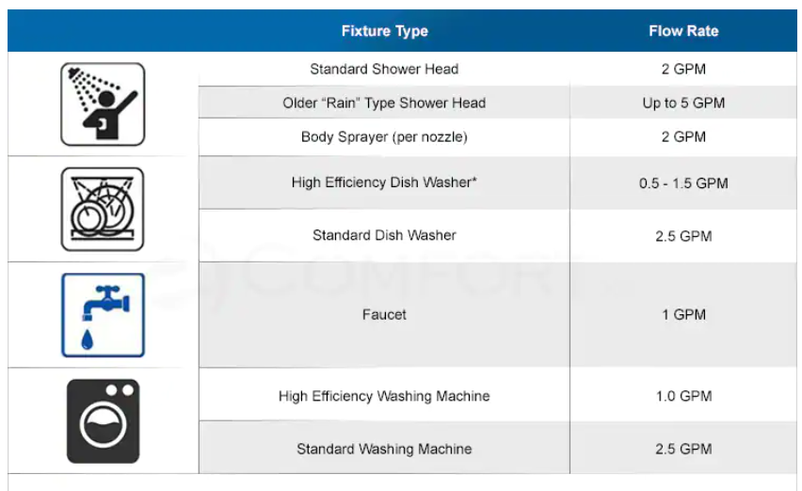This screenshot has width=802, height=491.
Task: Click the Faucet fixture label
Action: [384, 314]
